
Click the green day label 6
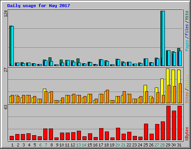(40, 145)
